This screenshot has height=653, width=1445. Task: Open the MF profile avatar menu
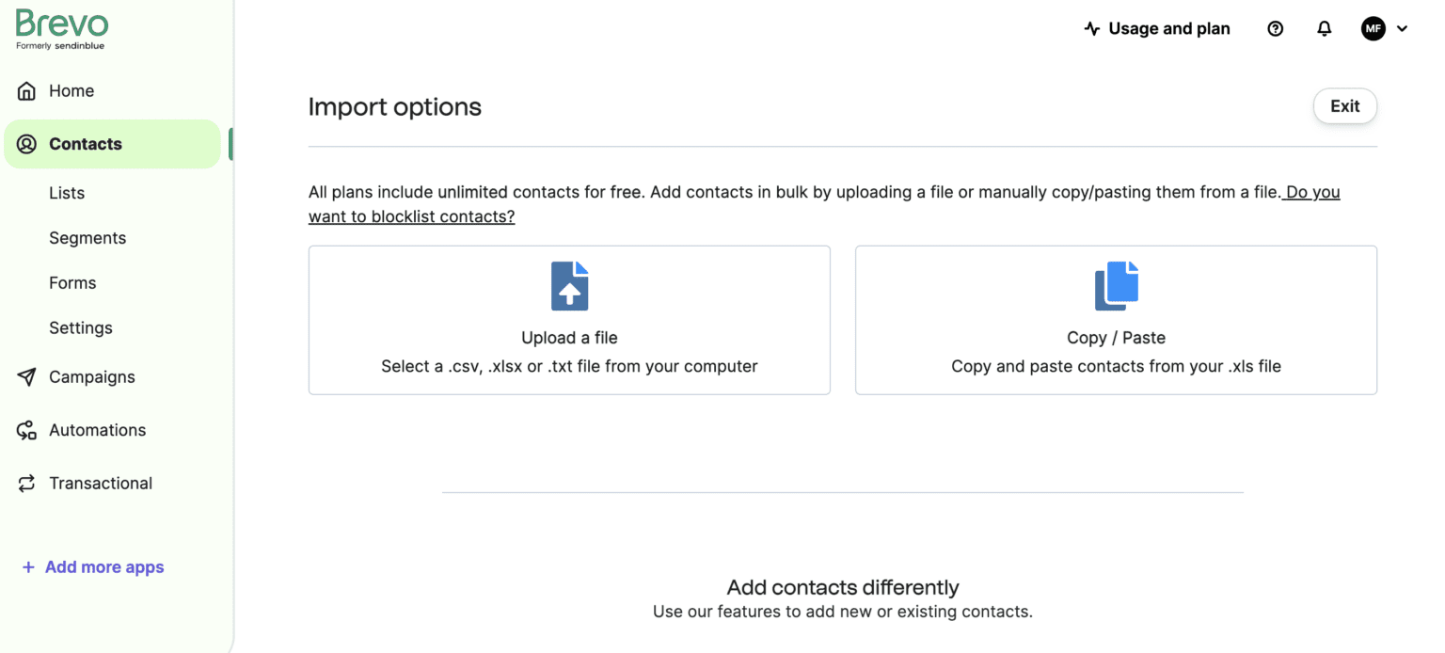point(1373,28)
